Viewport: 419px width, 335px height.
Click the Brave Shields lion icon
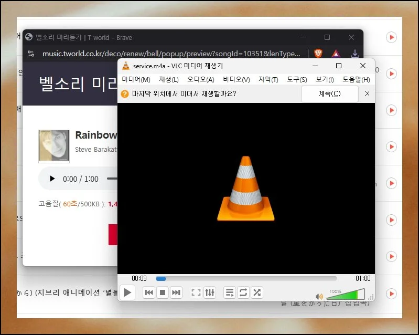click(318, 53)
